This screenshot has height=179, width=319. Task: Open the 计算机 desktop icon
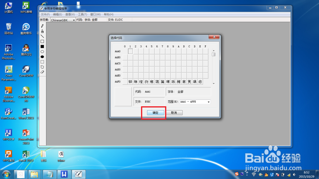click(x=8, y=8)
